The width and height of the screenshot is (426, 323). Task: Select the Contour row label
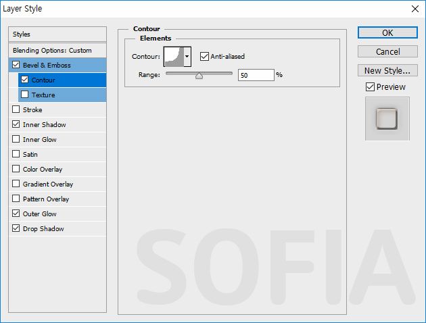43,80
